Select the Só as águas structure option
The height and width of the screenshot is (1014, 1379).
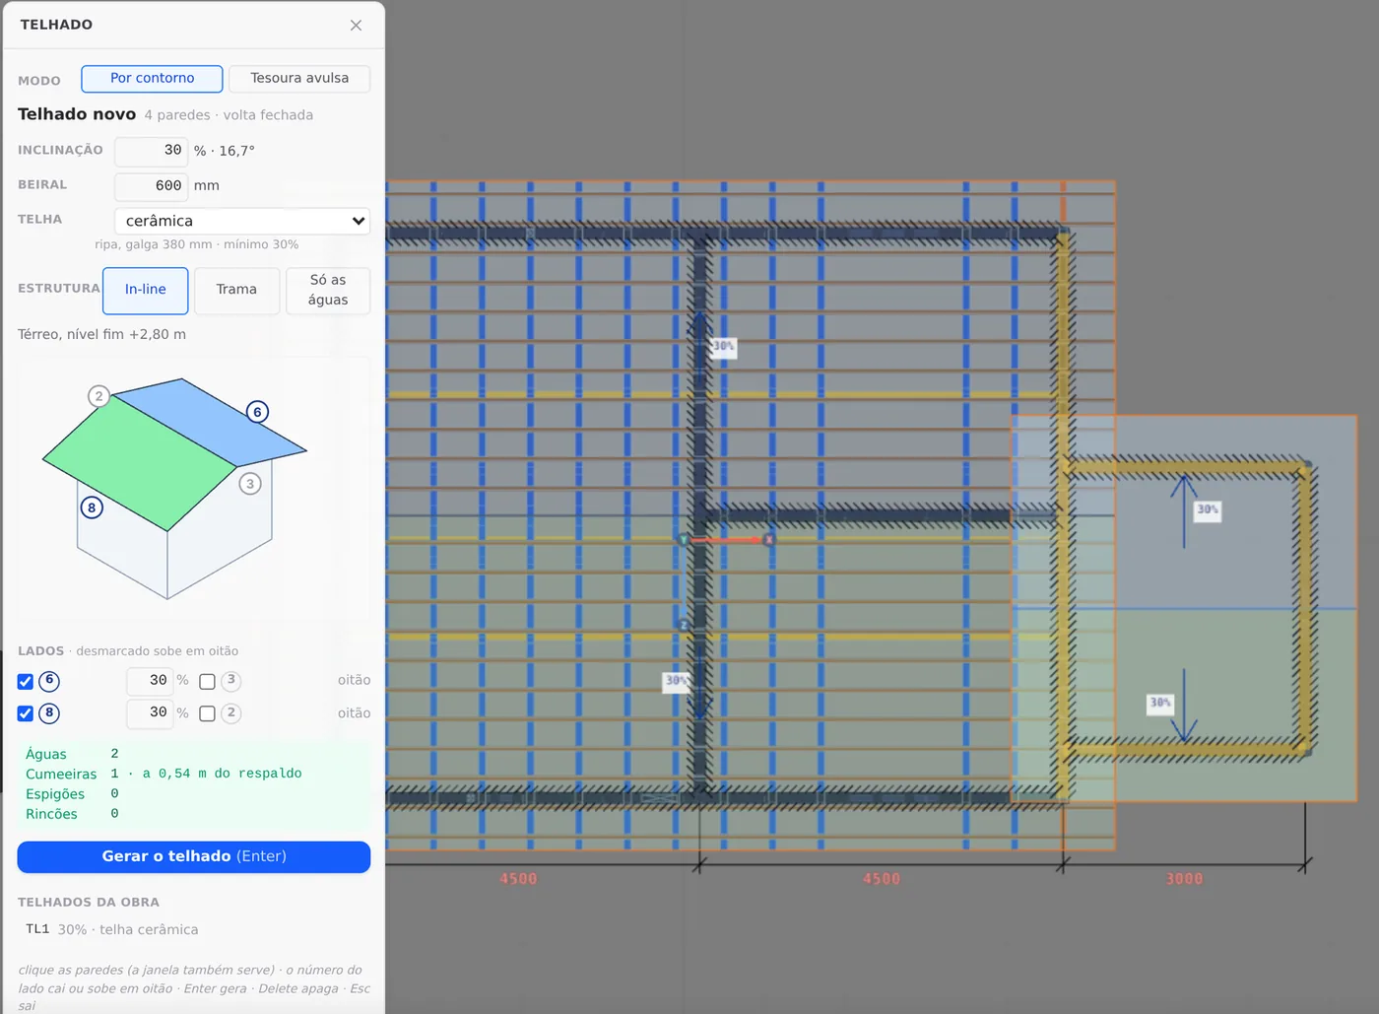pyautogui.click(x=328, y=290)
